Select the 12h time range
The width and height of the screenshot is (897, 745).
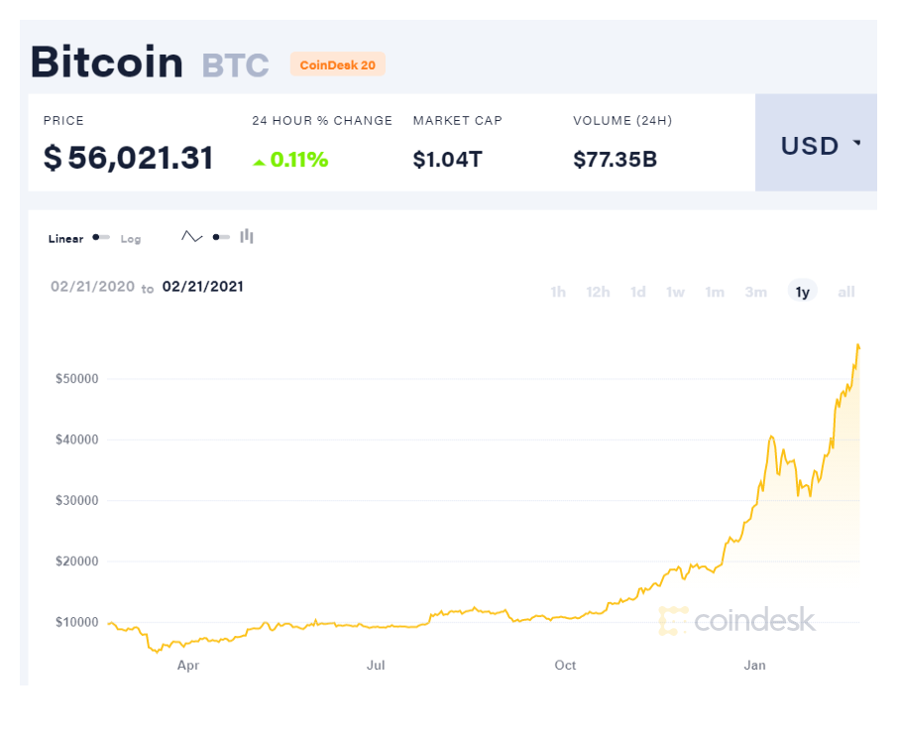click(598, 292)
